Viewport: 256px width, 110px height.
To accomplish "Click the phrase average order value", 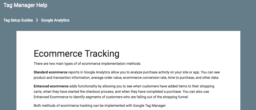I will click(x=106, y=78).
